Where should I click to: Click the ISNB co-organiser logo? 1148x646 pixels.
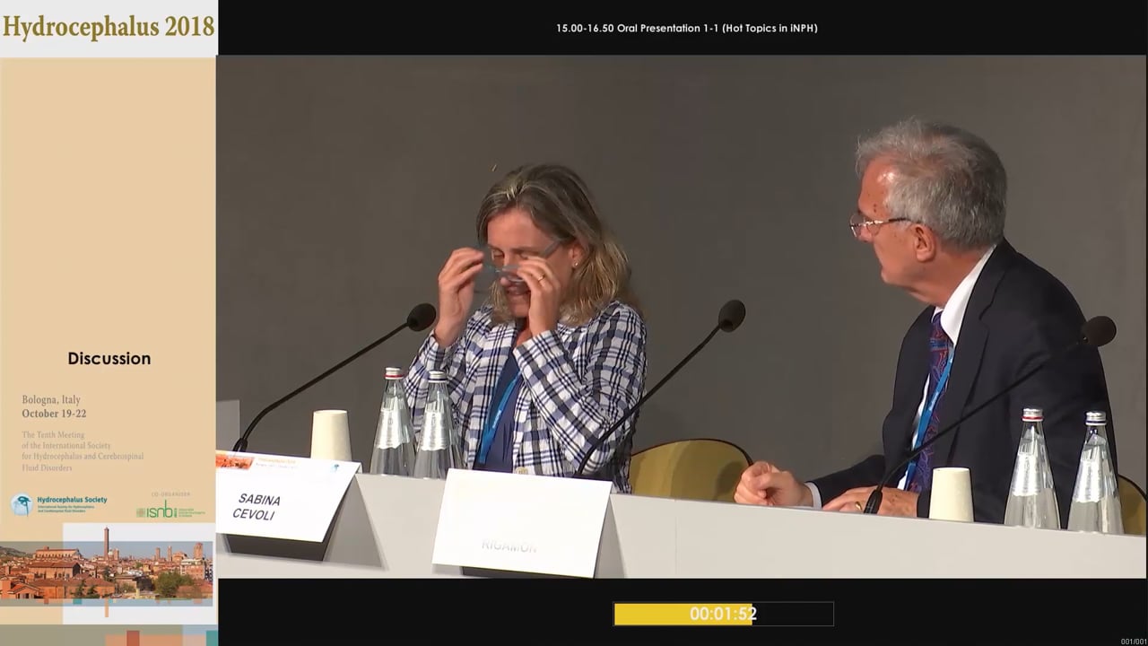click(x=170, y=508)
